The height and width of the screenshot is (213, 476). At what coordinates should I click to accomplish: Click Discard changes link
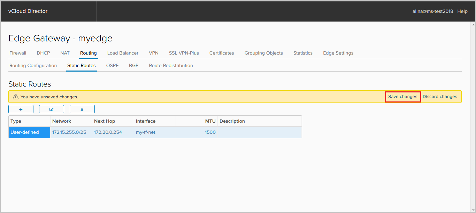tap(440, 97)
